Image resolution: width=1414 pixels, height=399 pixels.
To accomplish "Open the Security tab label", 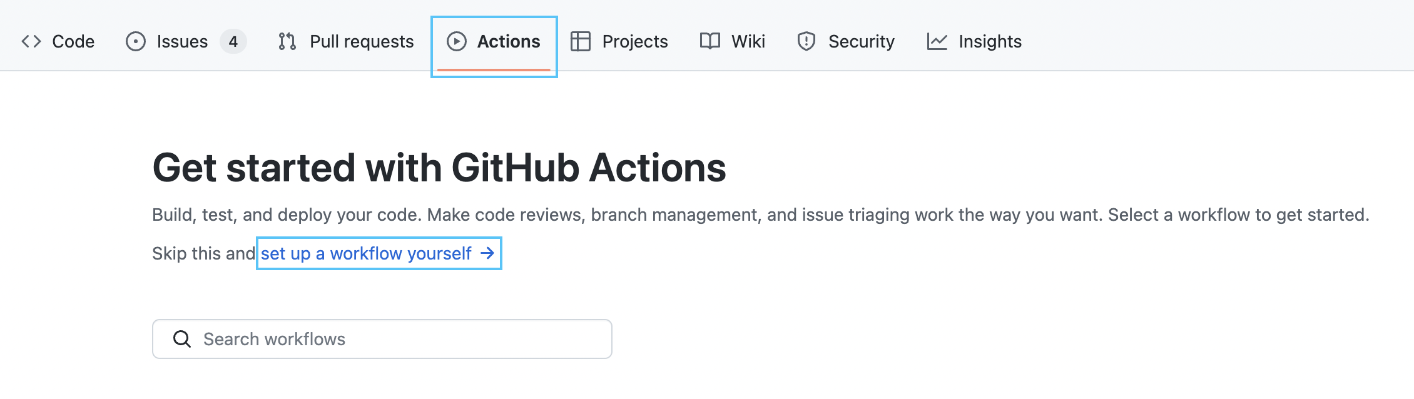I will (862, 41).
